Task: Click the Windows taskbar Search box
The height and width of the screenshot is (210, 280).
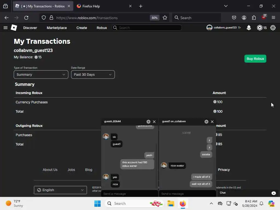Action: click(x=135, y=203)
